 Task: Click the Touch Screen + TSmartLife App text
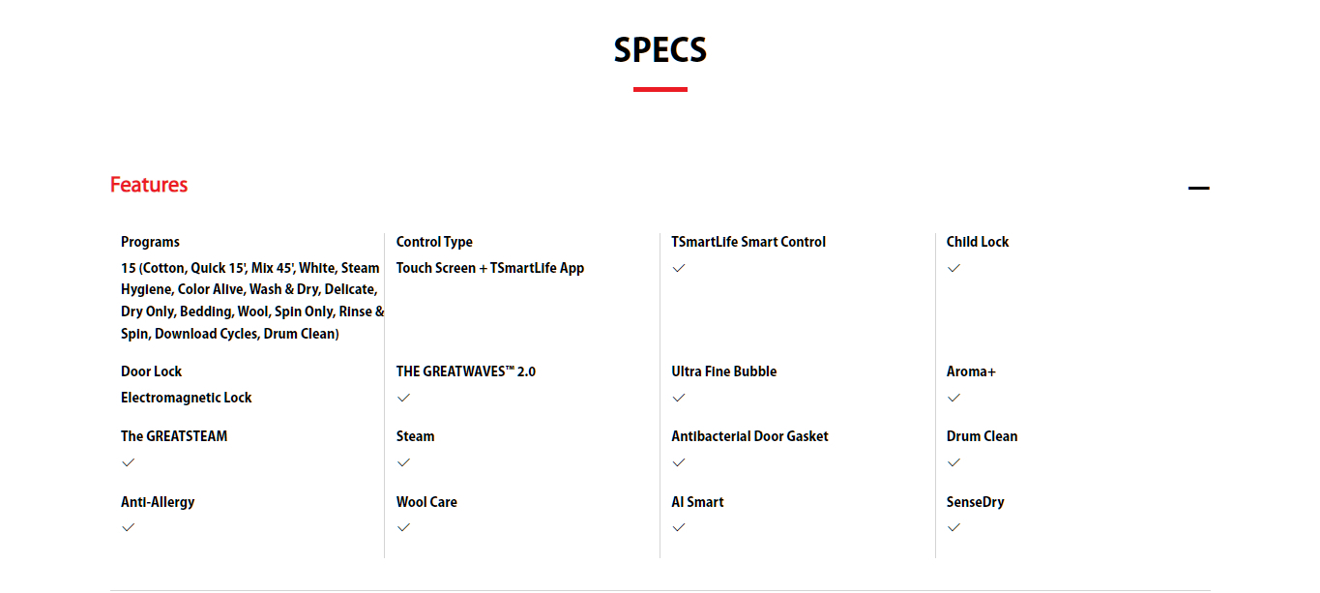point(490,268)
